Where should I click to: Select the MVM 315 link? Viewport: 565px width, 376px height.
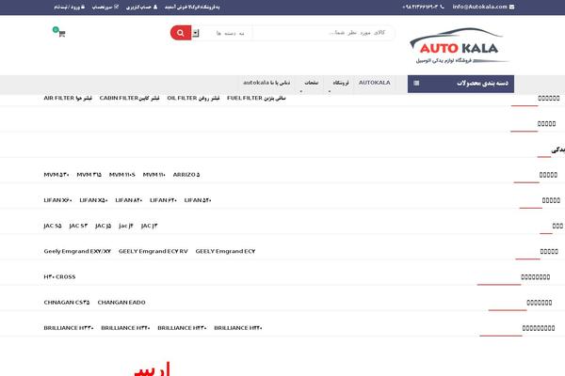89,175
